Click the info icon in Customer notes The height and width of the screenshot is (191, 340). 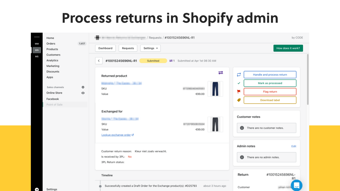[242, 128]
